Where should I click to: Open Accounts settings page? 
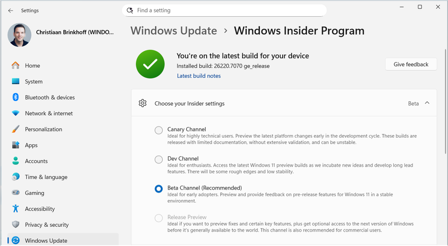(x=63, y=161)
